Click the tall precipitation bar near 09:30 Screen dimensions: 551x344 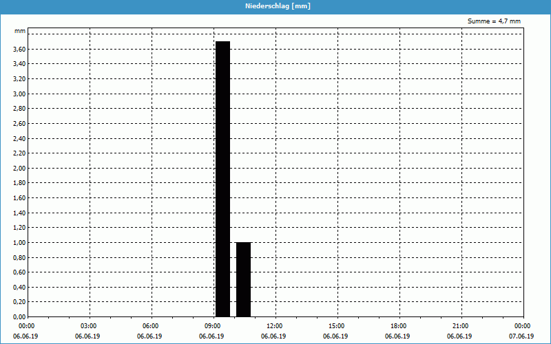[222, 179]
